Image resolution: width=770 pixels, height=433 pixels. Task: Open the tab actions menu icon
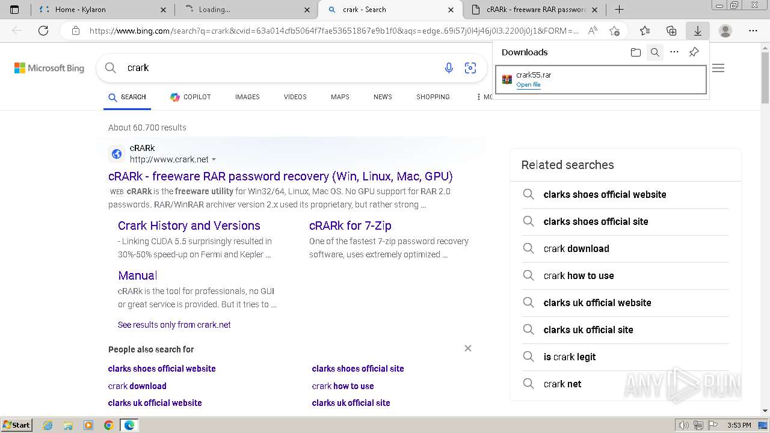click(14, 10)
